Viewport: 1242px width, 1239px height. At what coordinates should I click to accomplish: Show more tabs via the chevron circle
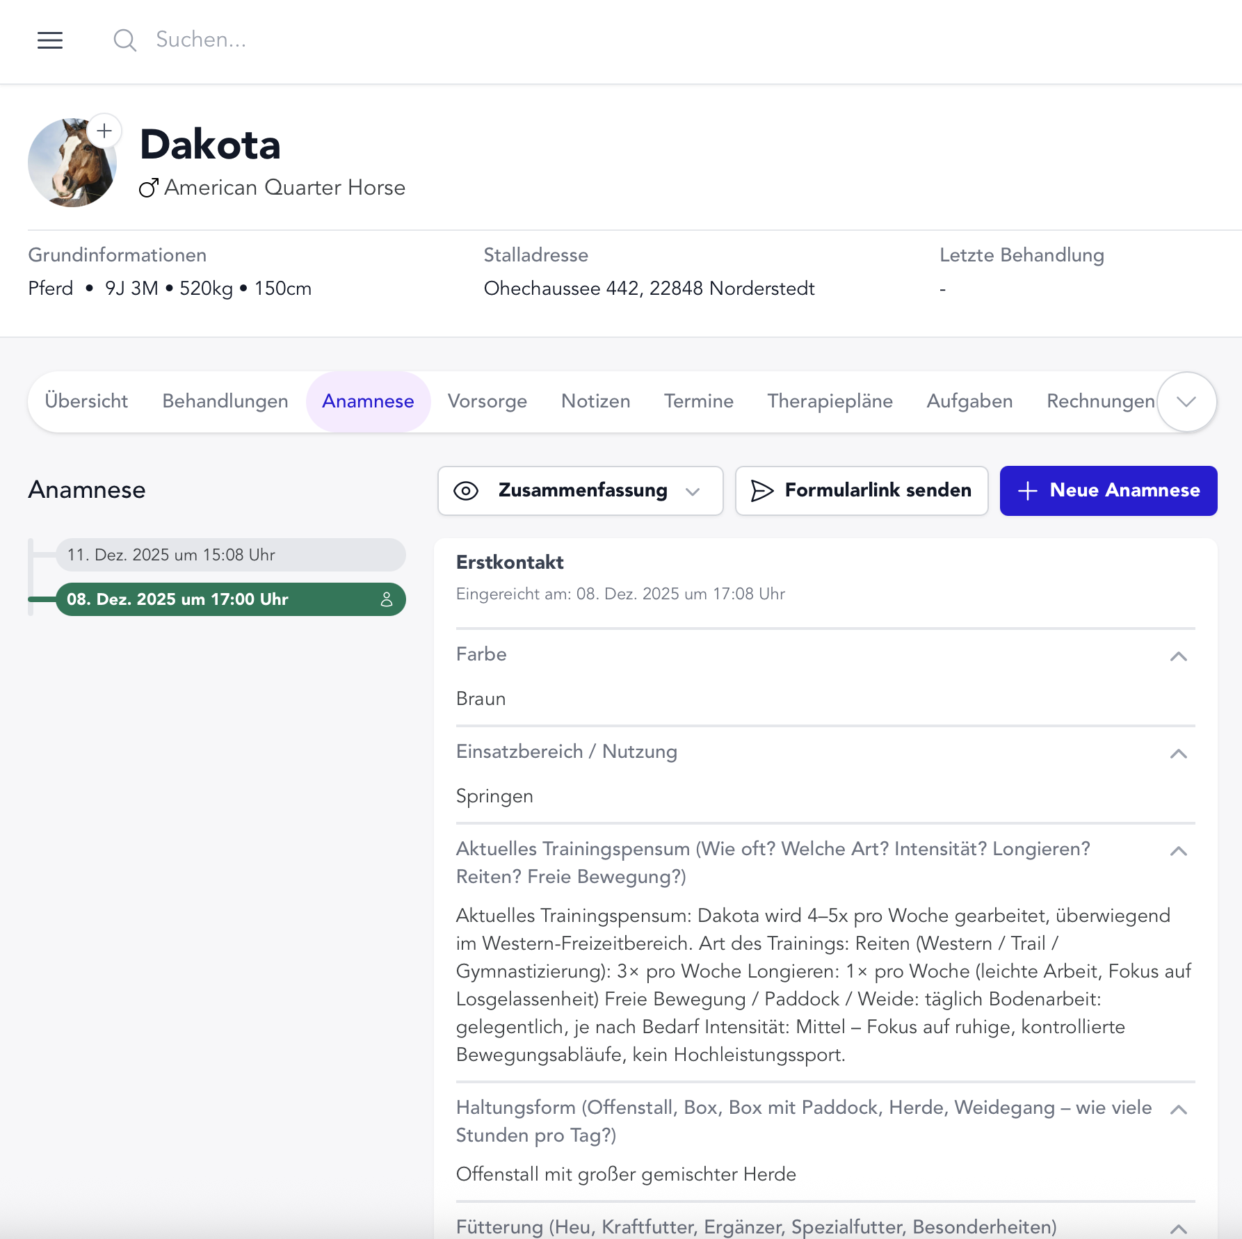tap(1186, 401)
